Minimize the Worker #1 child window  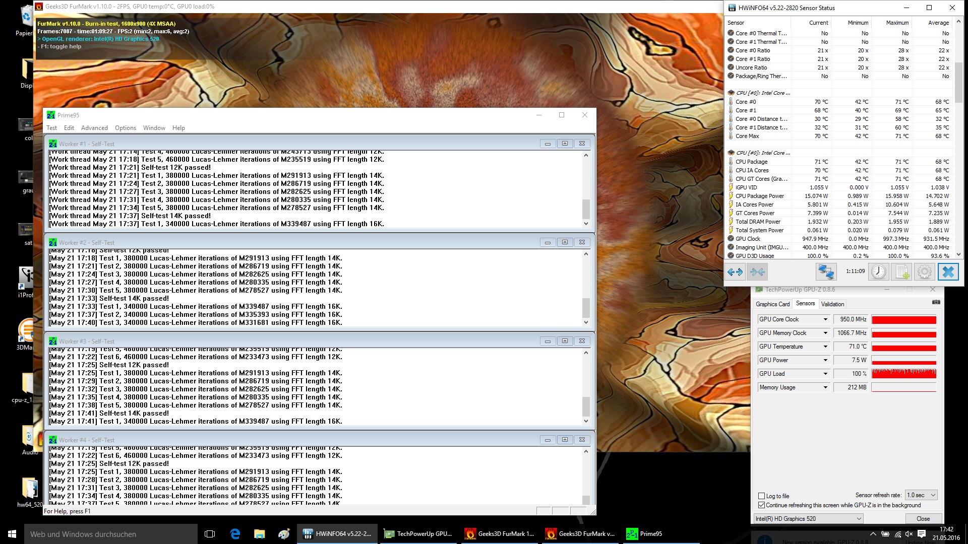[x=548, y=144]
